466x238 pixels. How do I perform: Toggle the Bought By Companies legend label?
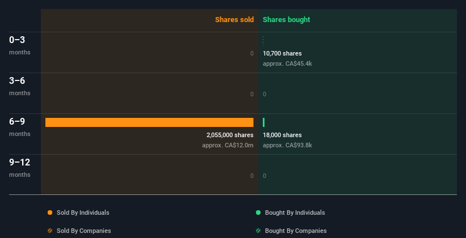[x=296, y=231]
